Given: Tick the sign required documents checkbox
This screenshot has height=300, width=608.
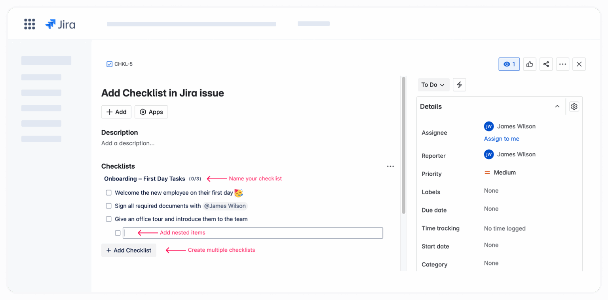Looking at the screenshot, I should click(108, 206).
